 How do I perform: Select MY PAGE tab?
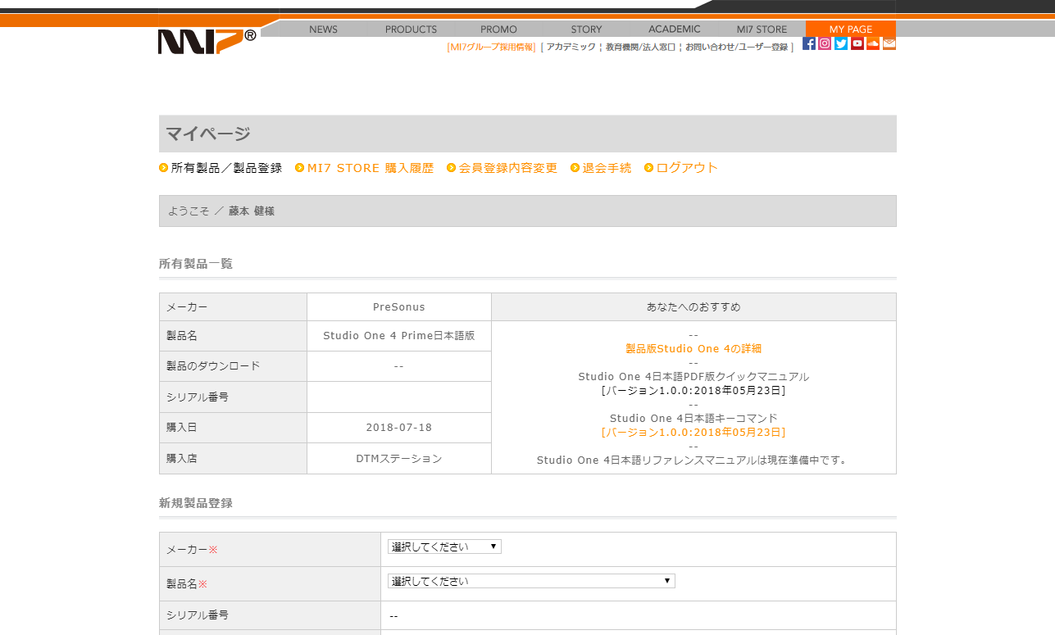click(x=851, y=29)
